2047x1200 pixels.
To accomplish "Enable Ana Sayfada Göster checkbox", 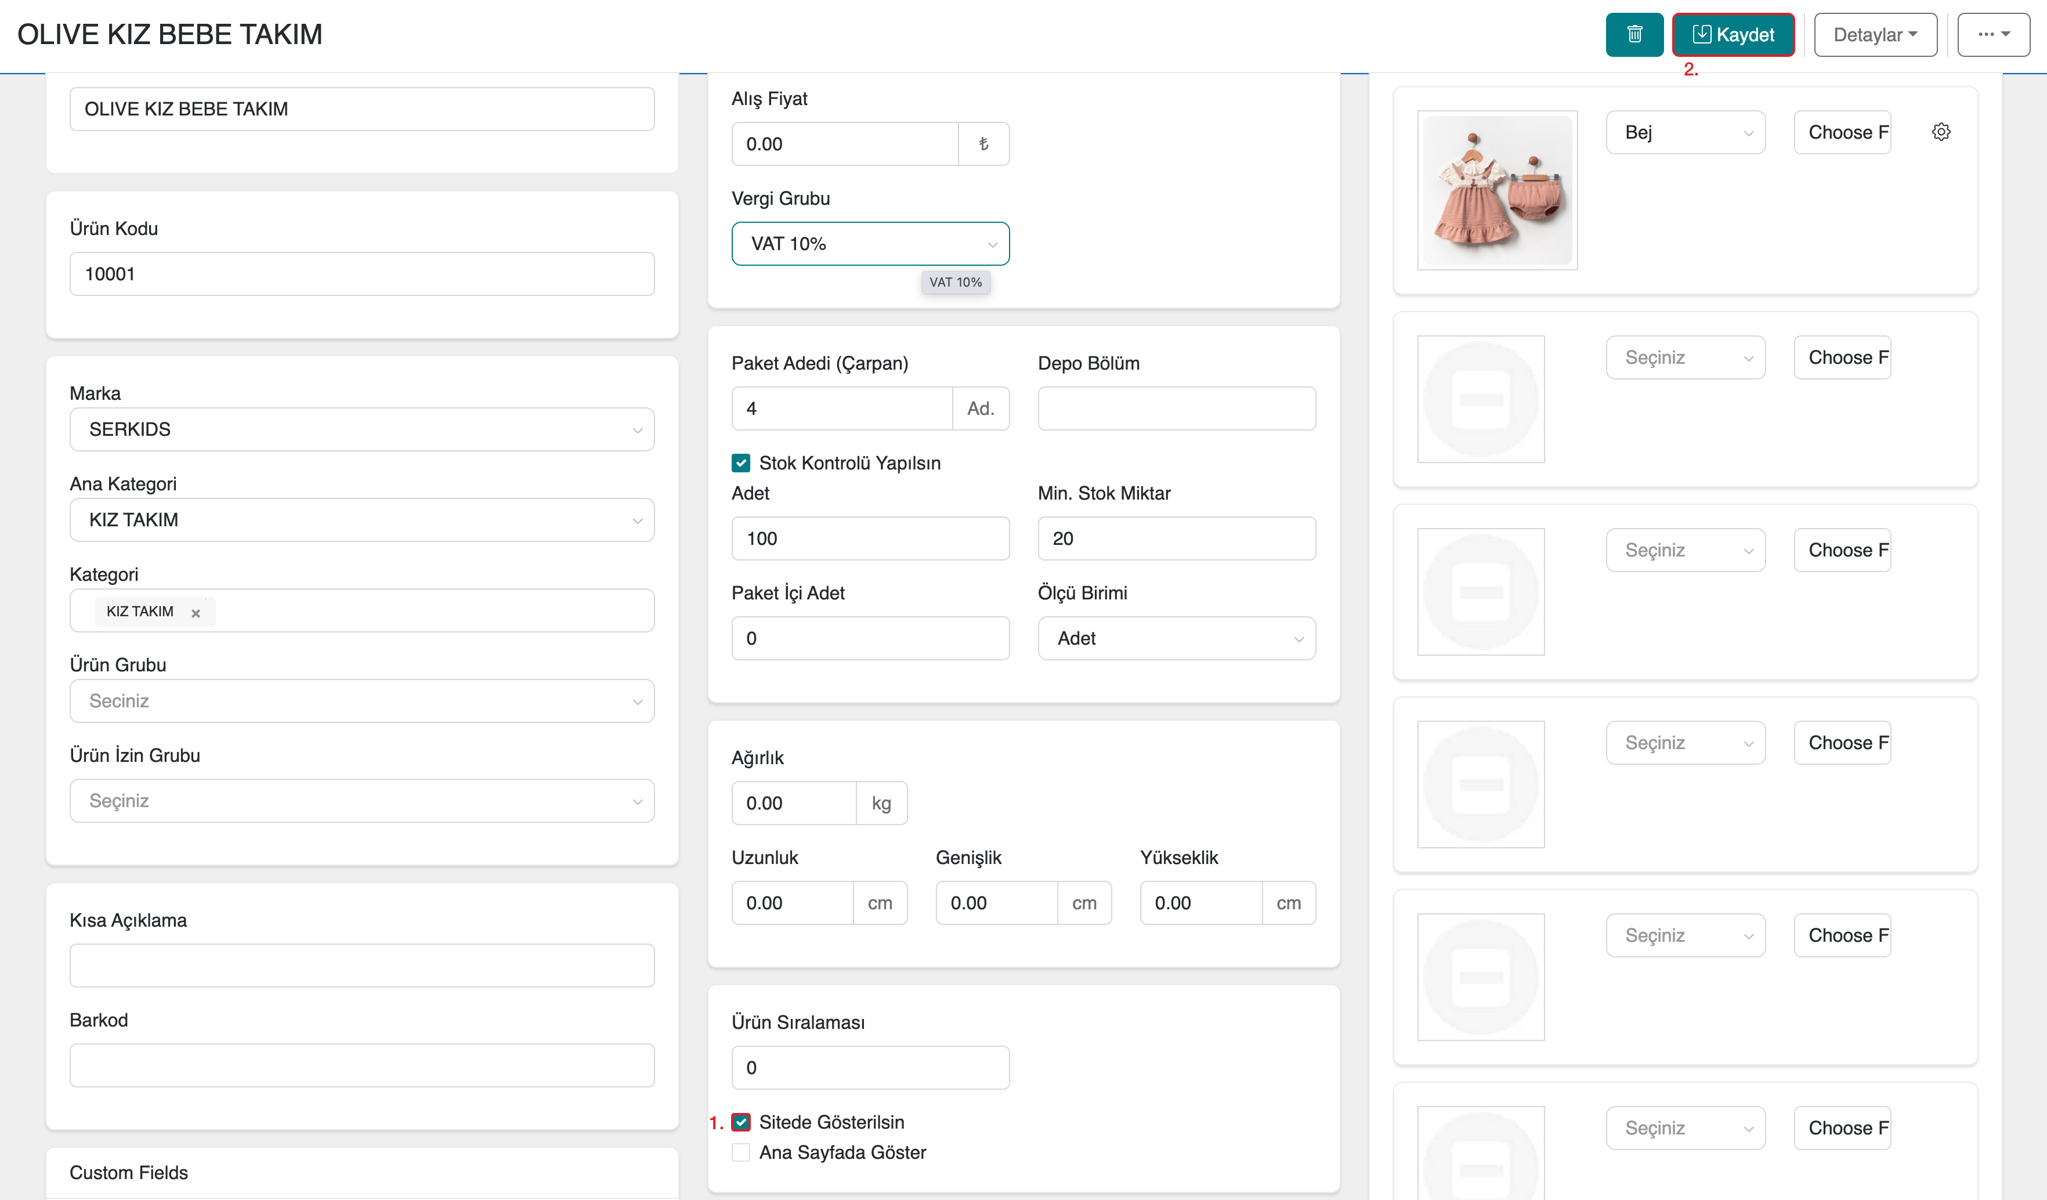I will [x=741, y=1152].
